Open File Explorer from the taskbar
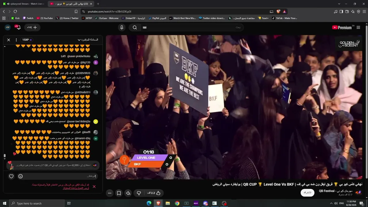Screen dimensions: 368x207 click(x=168, y=203)
